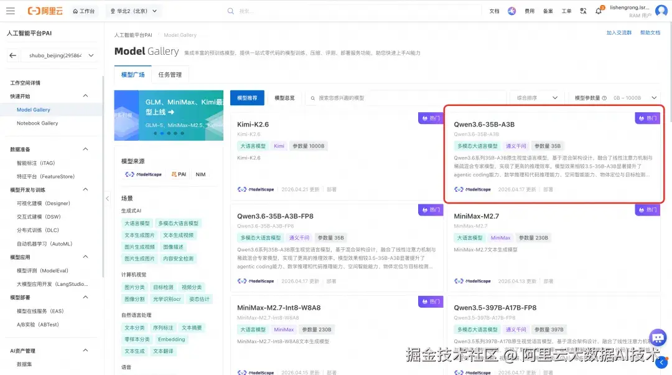Open Notebook Gallery in the sidebar
The width and height of the screenshot is (672, 375).
point(37,123)
